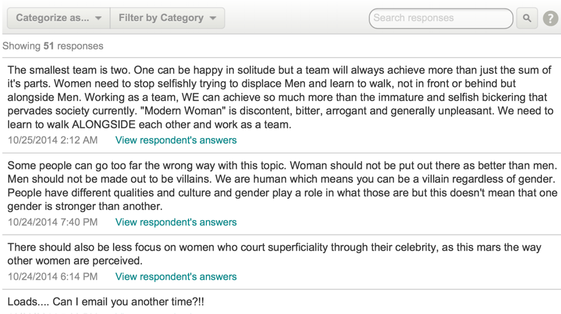View respondent's answers for the 6:14 PM response
Viewport: 561px width, 314px height.
pos(176,277)
